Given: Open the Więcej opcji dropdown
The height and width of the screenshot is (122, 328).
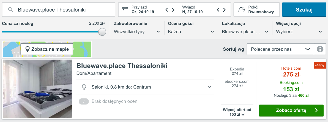Looking at the screenshot, I should click(x=299, y=32).
